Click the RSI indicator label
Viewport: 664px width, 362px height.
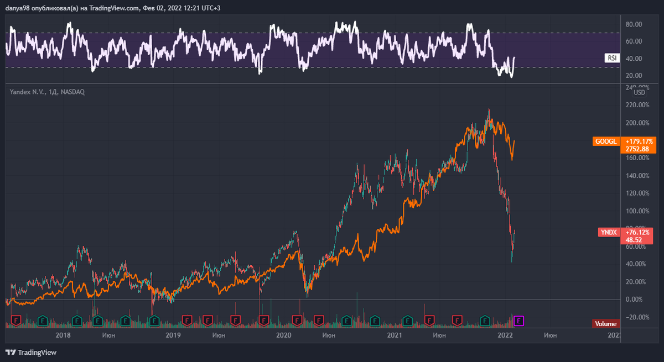click(611, 58)
